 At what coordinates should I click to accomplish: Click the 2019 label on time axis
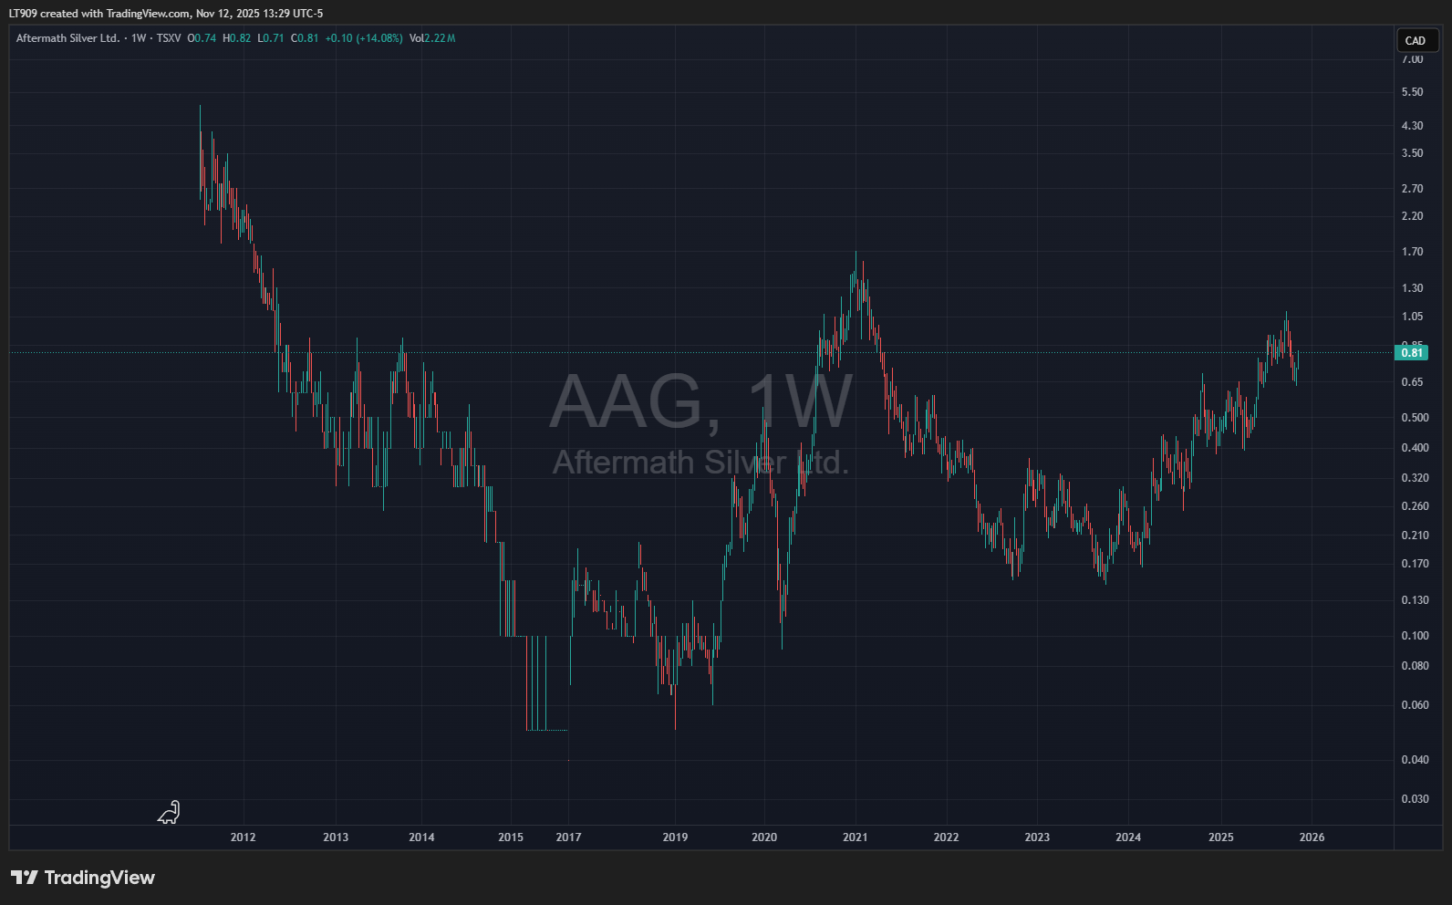point(675,837)
